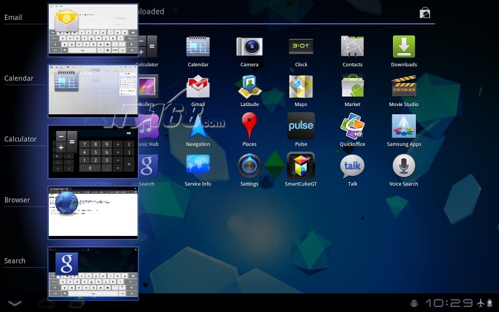499x312 pixels.
Task: Open the clock in the system bar
Action: (x=449, y=303)
